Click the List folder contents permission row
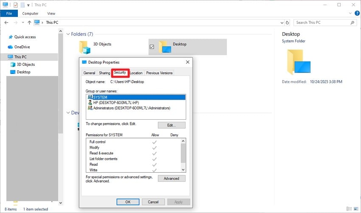The height and width of the screenshot is (213, 361). [133, 159]
